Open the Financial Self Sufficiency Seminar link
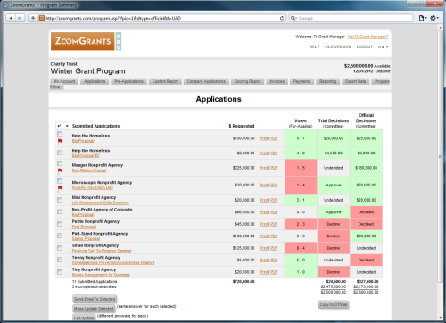The height and width of the screenshot is (323, 446). tap(102, 251)
